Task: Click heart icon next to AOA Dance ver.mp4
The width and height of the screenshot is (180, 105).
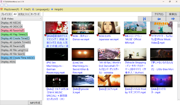Action: 72,36
